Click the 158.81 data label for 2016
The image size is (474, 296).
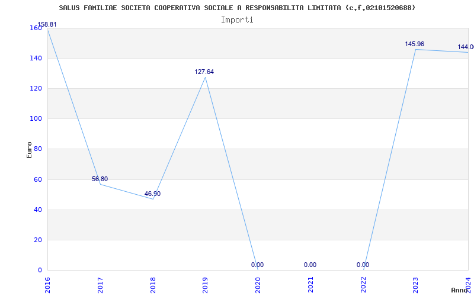47,24
